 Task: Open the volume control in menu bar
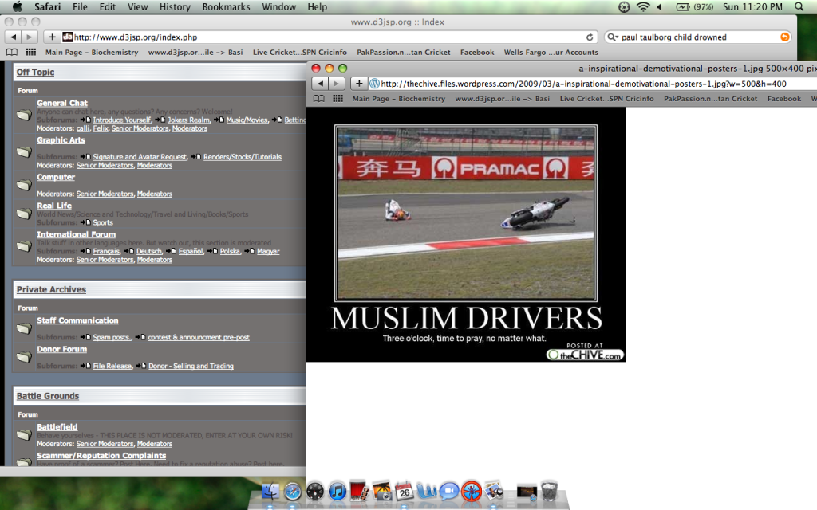pos(660,7)
